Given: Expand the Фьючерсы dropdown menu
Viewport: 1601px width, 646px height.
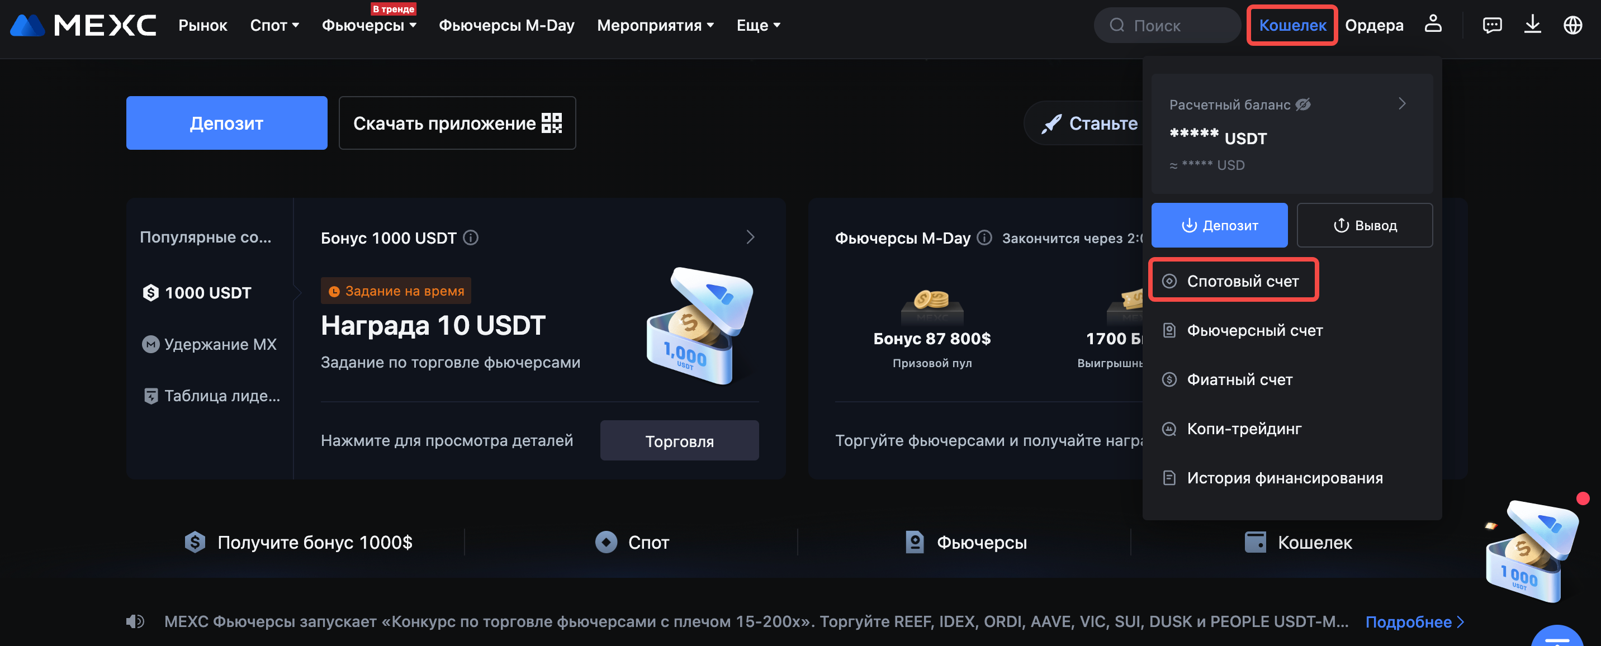Looking at the screenshot, I should (369, 26).
